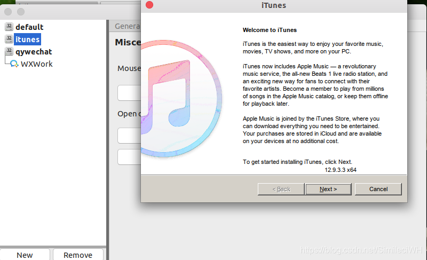The width and height of the screenshot is (427, 260).
Task: Click the iTunes installer title bar text
Action: [274, 5]
